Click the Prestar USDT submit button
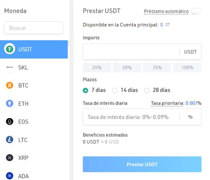 142,164
